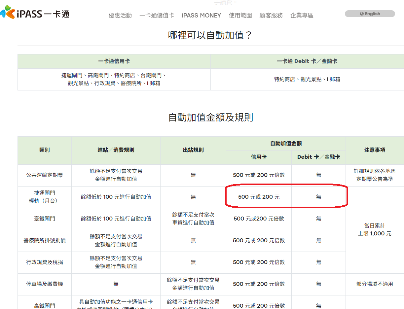
Task: Select the 臺鐵閘門 category cell
Action: 45,219
